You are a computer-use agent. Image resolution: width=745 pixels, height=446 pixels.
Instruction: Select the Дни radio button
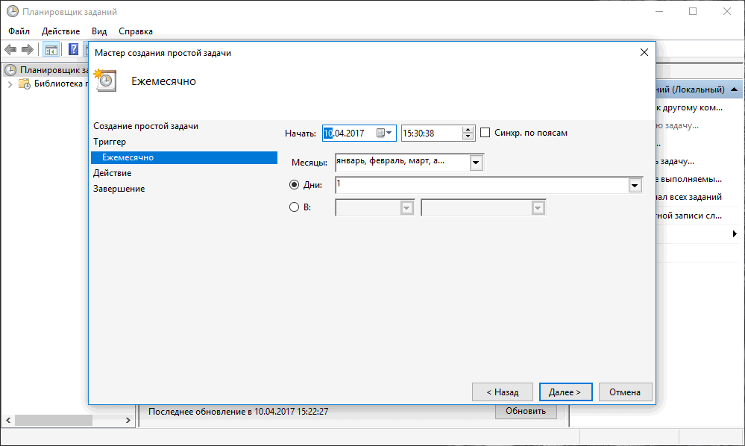coord(294,185)
